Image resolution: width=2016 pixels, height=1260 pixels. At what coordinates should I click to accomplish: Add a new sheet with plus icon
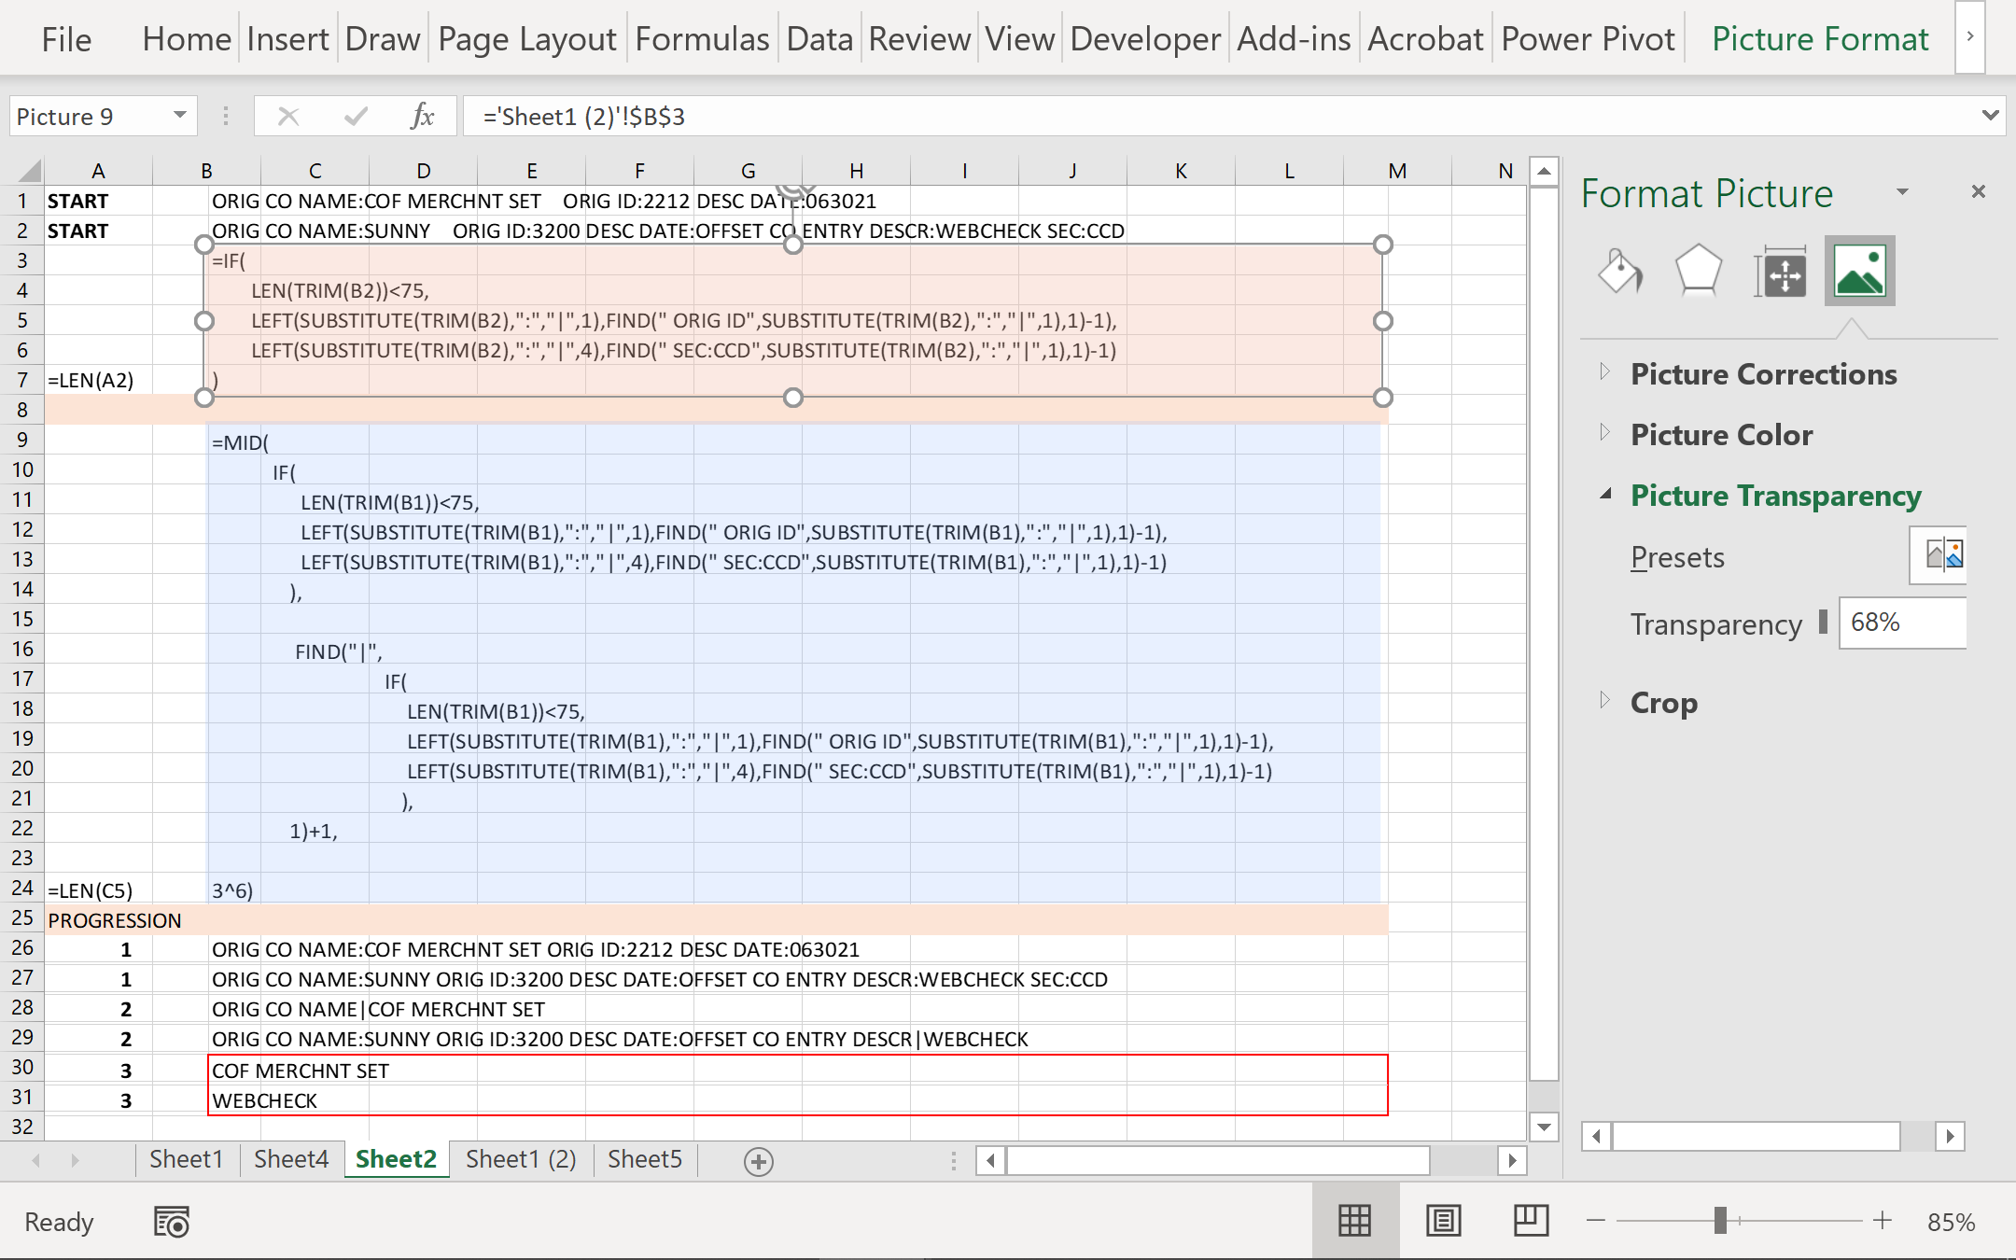tap(758, 1161)
